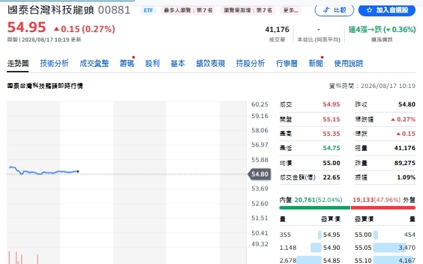Screen dimensions: 423x264
Task: Click the star icon in 加入自選股
Action: coord(369,10)
